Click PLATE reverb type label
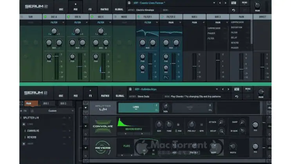This screenshot has width=291, height=164. (x=127, y=146)
